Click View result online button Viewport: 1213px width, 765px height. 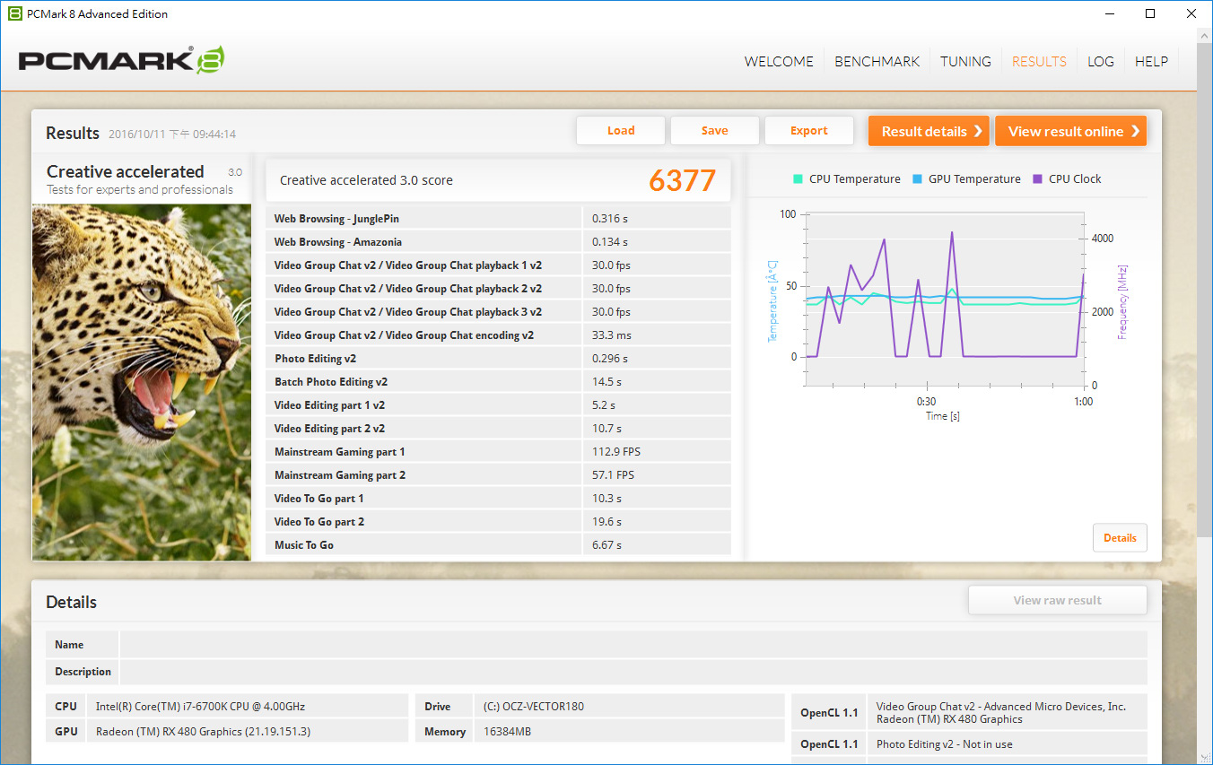(x=1070, y=131)
